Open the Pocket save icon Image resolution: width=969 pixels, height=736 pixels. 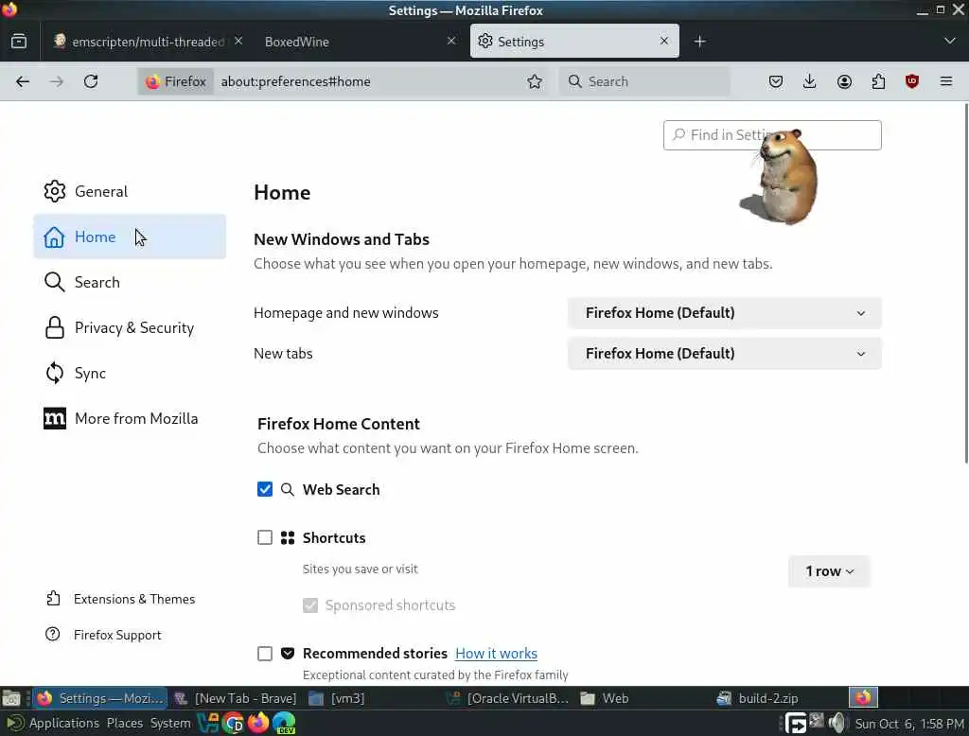click(x=776, y=81)
